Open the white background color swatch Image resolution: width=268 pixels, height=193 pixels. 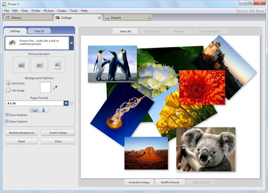click(x=45, y=87)
